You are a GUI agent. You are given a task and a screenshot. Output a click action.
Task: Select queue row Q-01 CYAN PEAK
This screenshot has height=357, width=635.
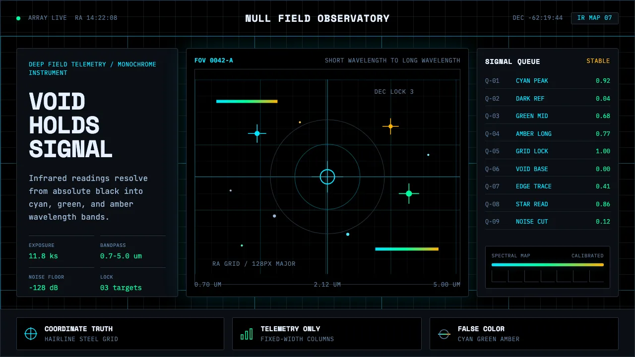[548, 81]
